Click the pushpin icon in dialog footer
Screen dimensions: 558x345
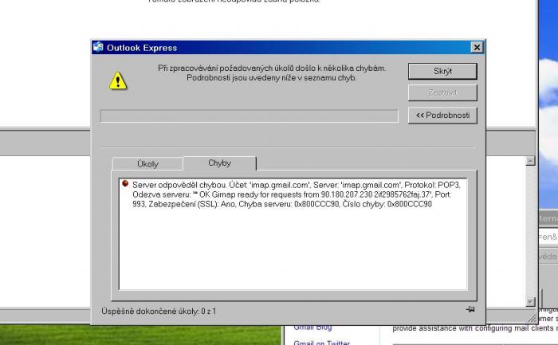point(470,309)
